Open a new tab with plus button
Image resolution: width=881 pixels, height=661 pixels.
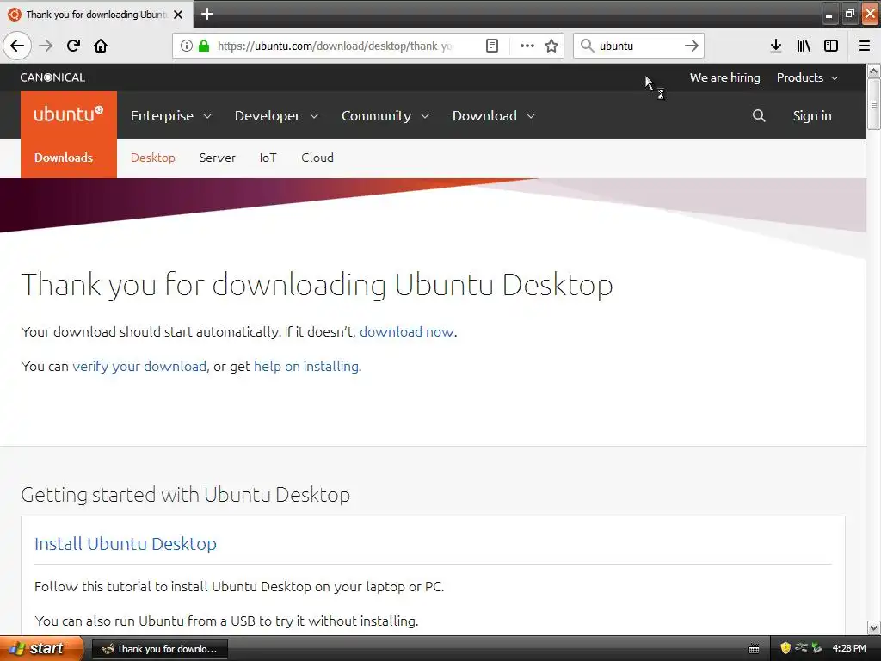click(x=206, y=14)
